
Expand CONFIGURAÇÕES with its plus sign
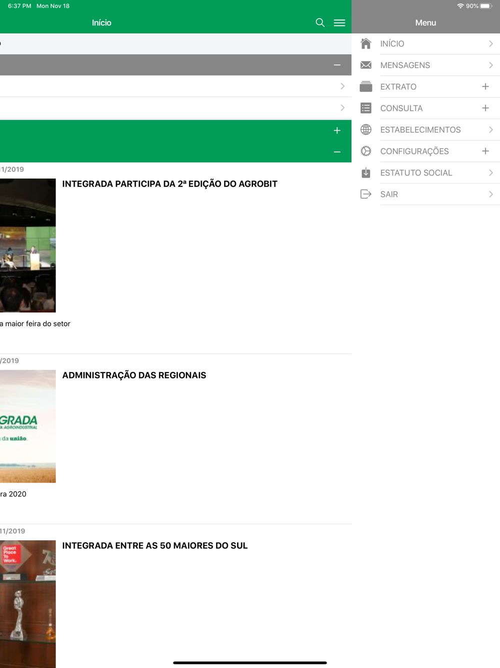pos(485,151)
